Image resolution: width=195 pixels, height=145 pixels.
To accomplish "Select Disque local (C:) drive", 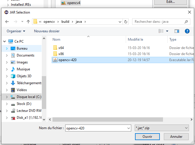I will tap(29, 97).
